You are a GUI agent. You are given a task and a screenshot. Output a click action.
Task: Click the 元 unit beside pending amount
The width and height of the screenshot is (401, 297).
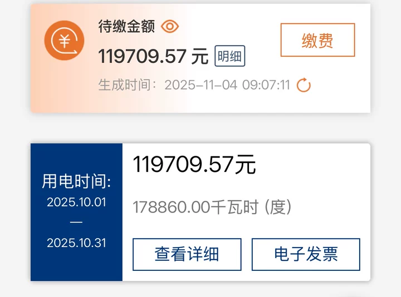pos(200,56)
